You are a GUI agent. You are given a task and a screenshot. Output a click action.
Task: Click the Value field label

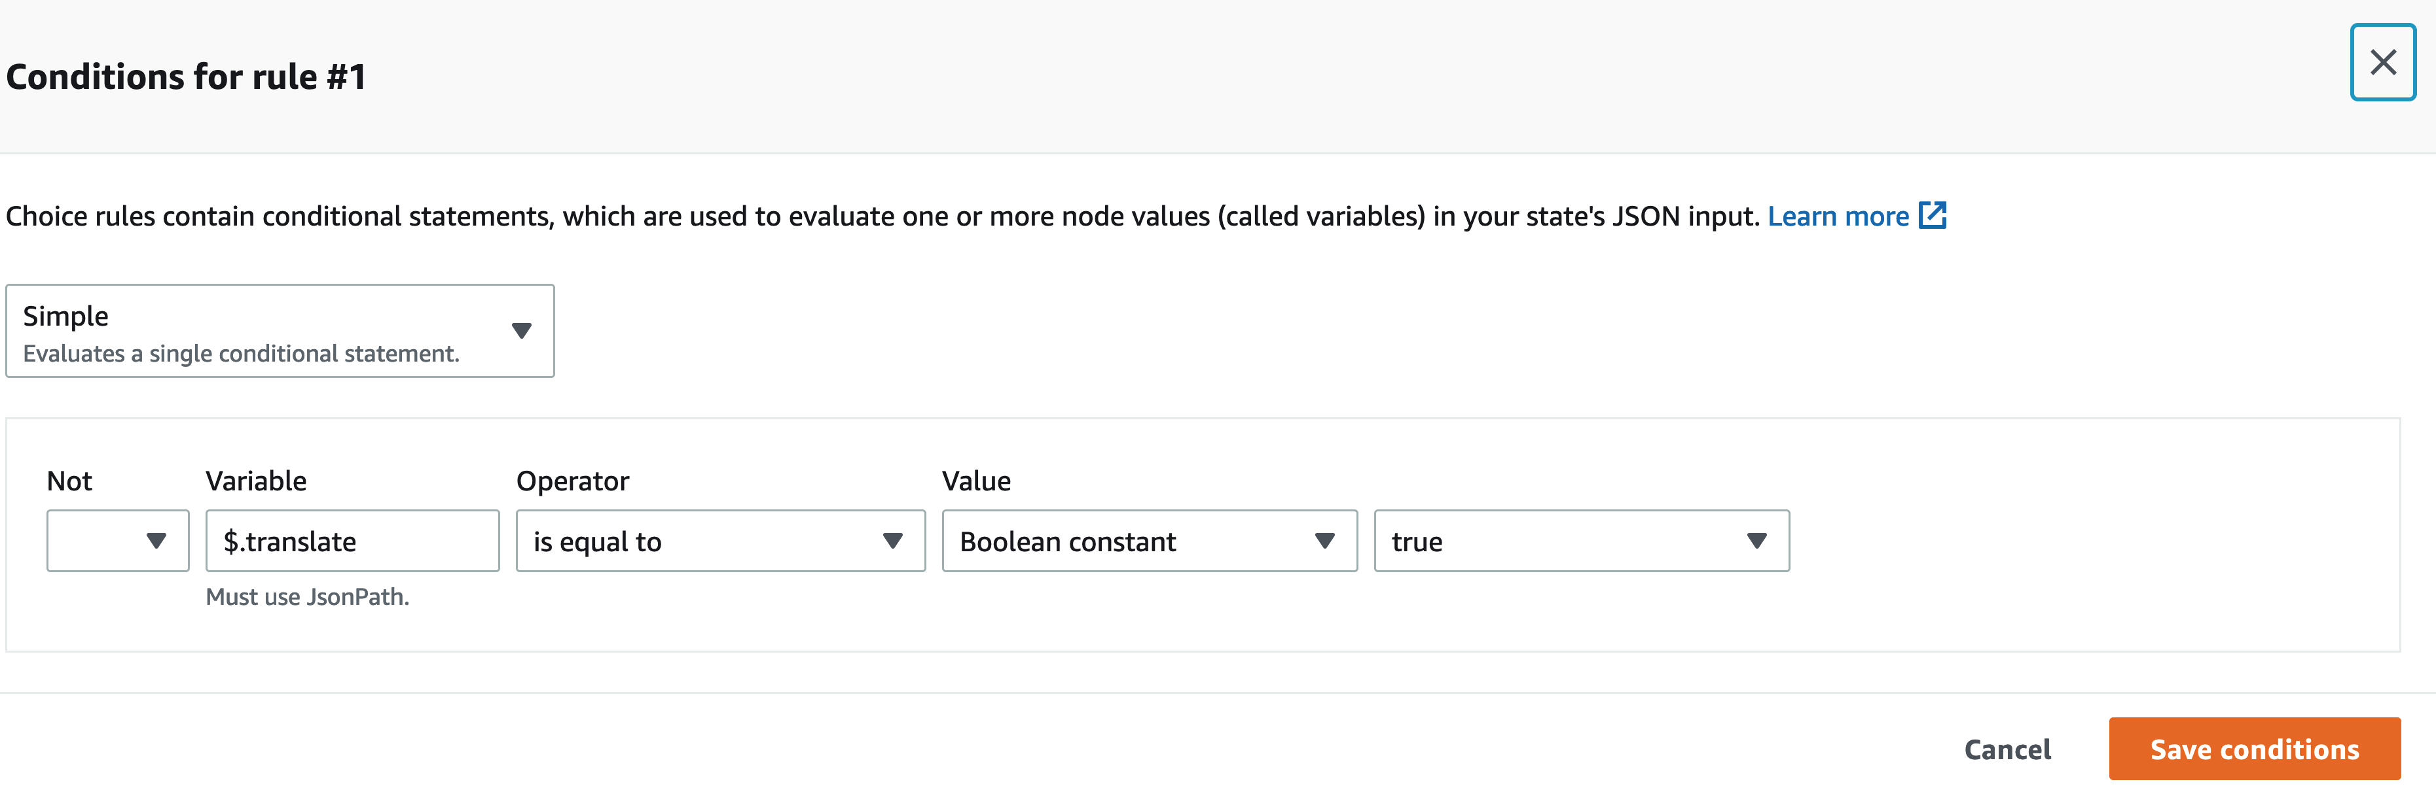point(976,481)
